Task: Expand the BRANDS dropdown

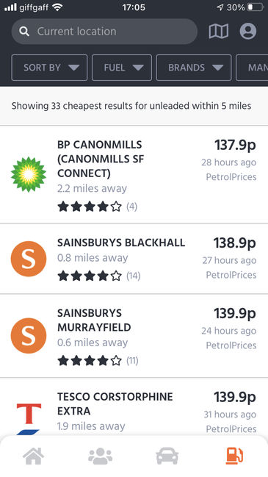Action: click(x=194, y=68)
